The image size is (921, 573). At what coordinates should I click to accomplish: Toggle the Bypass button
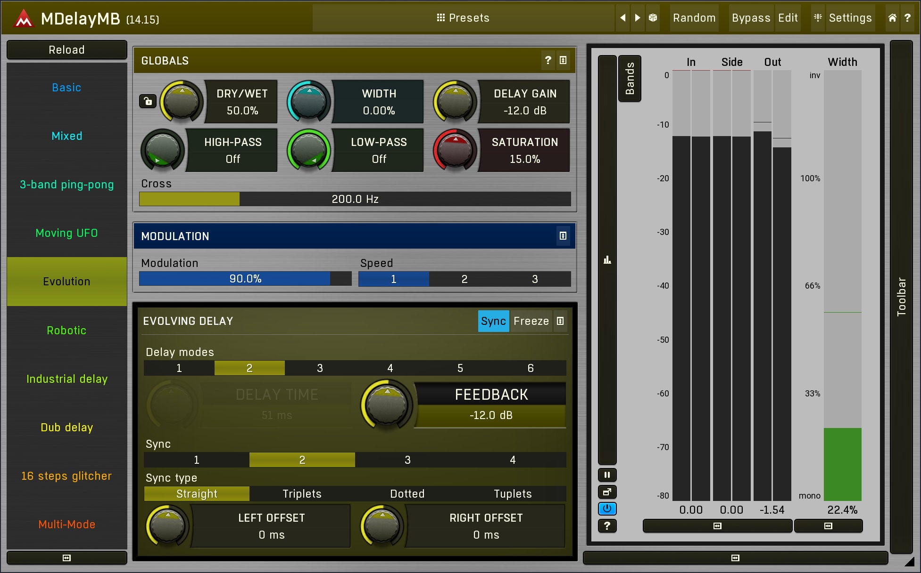click(751, 18)
